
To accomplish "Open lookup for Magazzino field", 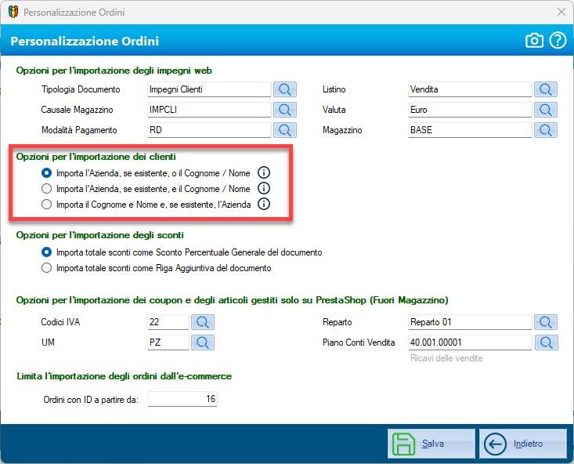I will (x=546, y=130).
